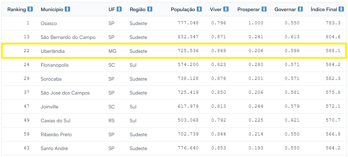The height and width of the screenshot is (157, 348).
Task: Choose the Joinville municipality cell
Action: pyautogui.click(x=49, y=107)
